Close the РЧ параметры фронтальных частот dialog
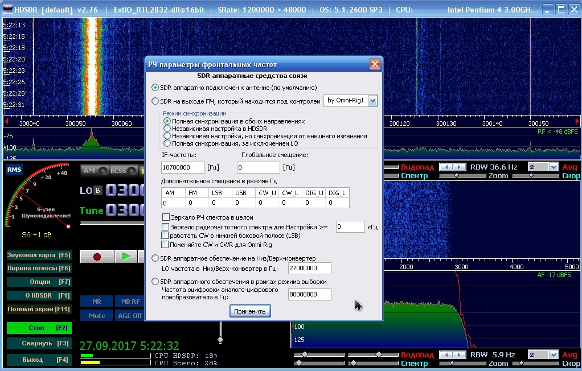The width and height of the screenshot is (582, 371). (x=375, y=64)
